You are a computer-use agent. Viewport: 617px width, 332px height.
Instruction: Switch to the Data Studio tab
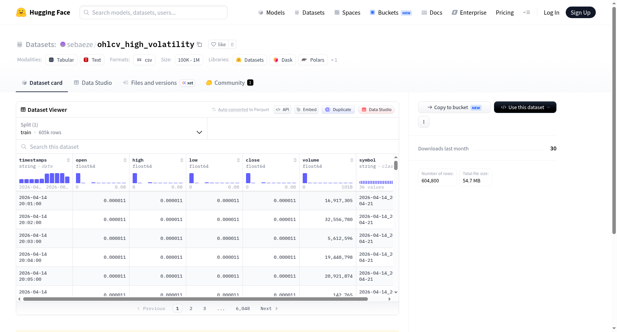(x=93, y=83)
